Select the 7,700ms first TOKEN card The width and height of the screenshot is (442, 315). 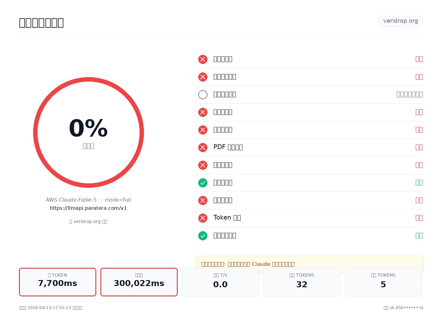(57, 282)
